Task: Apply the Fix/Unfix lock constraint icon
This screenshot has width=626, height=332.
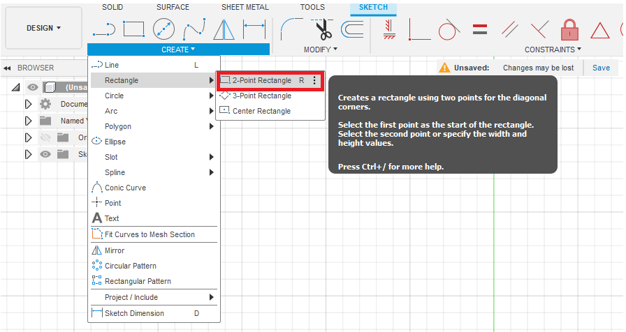Action: 569,30
